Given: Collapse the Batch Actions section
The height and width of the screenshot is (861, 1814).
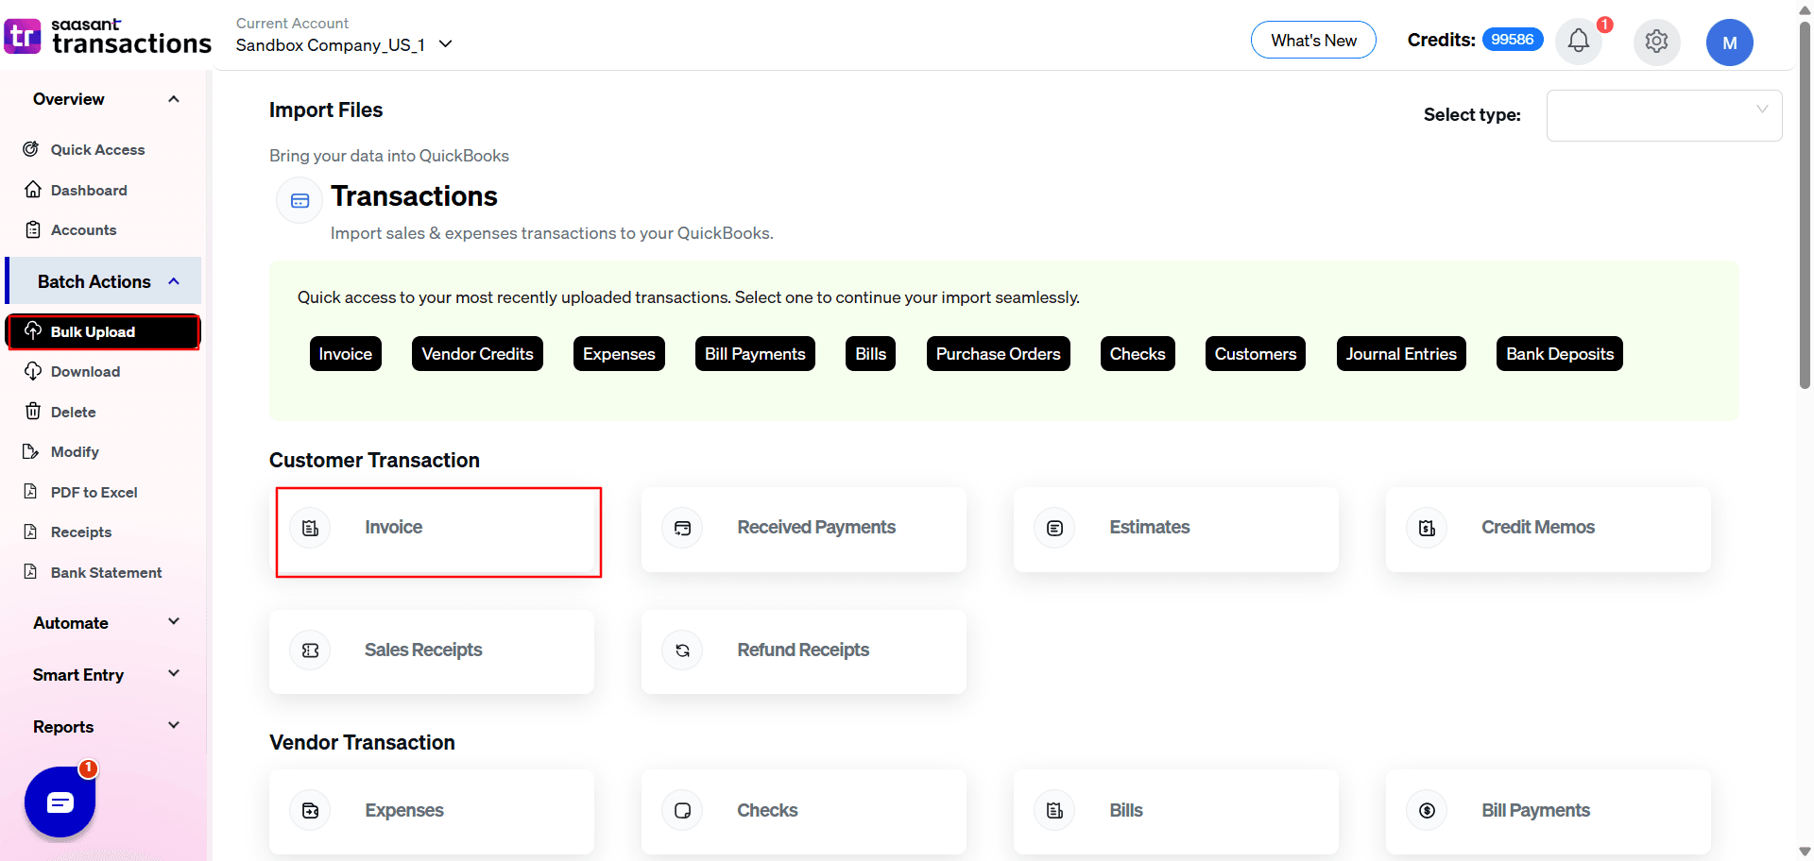Looking at the screenshot, I should point(174,281).
